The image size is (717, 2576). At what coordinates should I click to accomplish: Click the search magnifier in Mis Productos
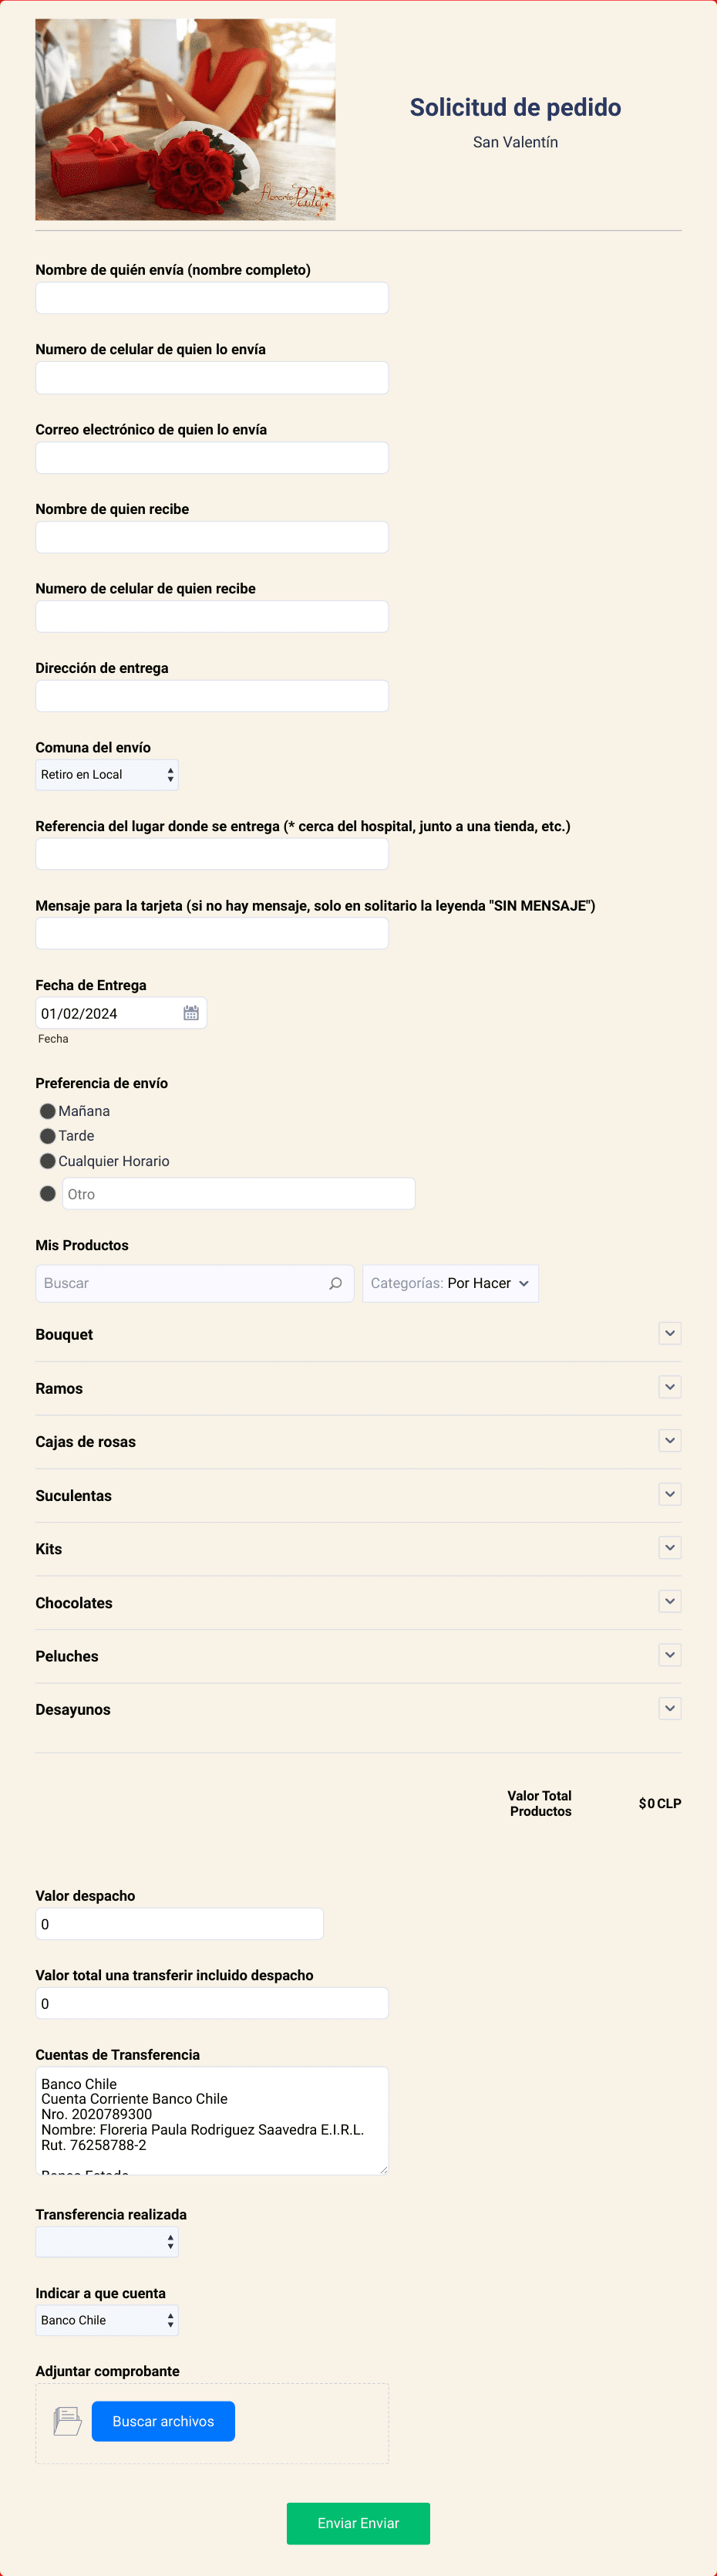(x=335, y=1283)
